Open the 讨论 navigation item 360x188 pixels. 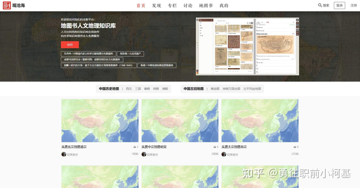click(x=188, y=5)
